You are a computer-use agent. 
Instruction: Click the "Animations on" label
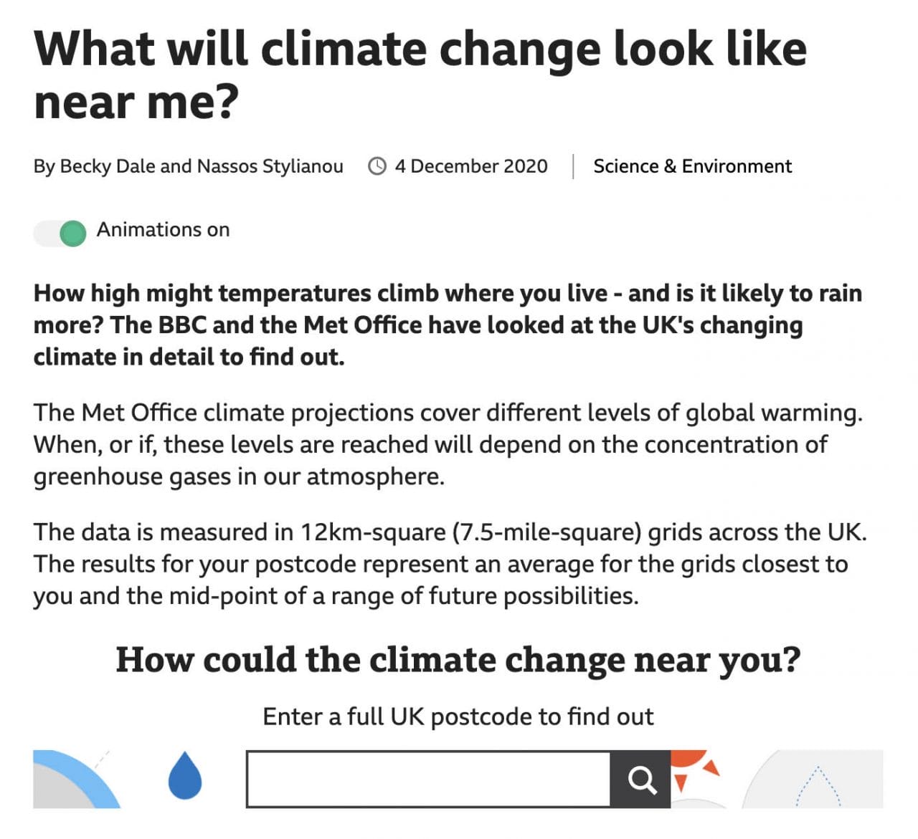coord(163,230)
